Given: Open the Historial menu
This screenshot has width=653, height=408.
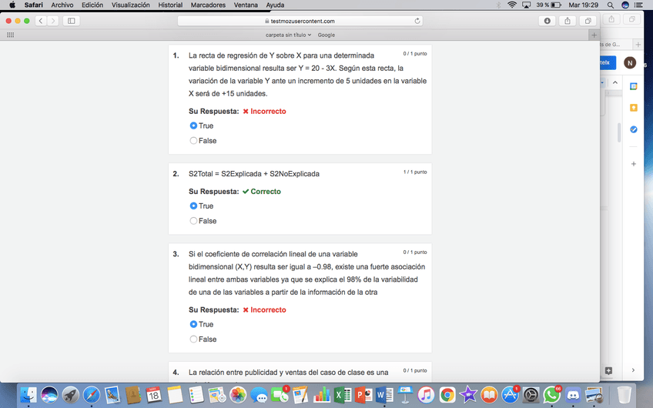Looking at the screenshot, I should click(x=170, y=5).
